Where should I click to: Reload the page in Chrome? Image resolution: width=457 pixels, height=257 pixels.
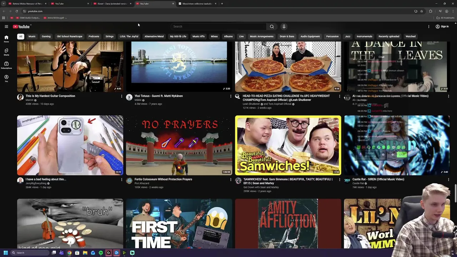[16, 11]
